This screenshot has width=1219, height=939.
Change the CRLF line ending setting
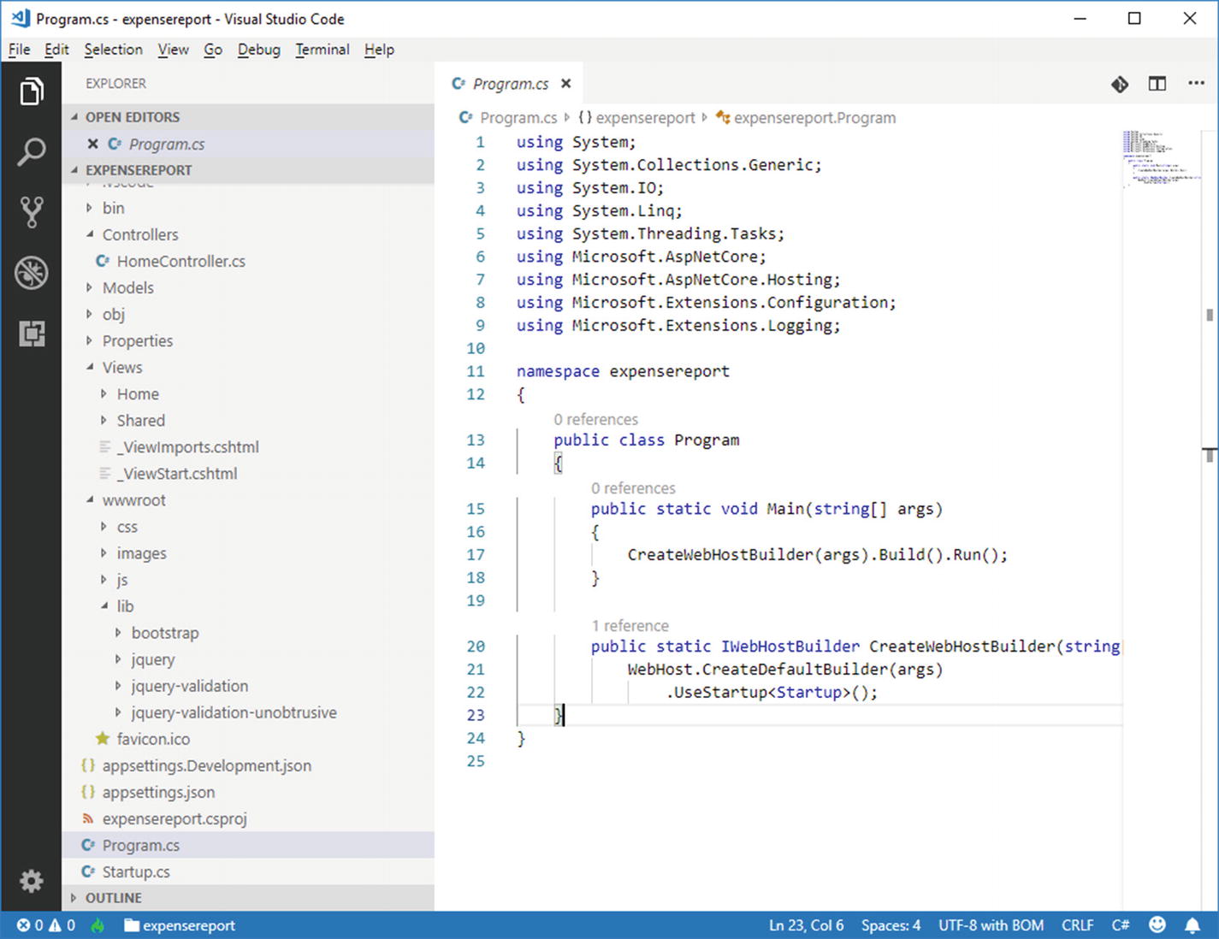[x=1077, y=925]
